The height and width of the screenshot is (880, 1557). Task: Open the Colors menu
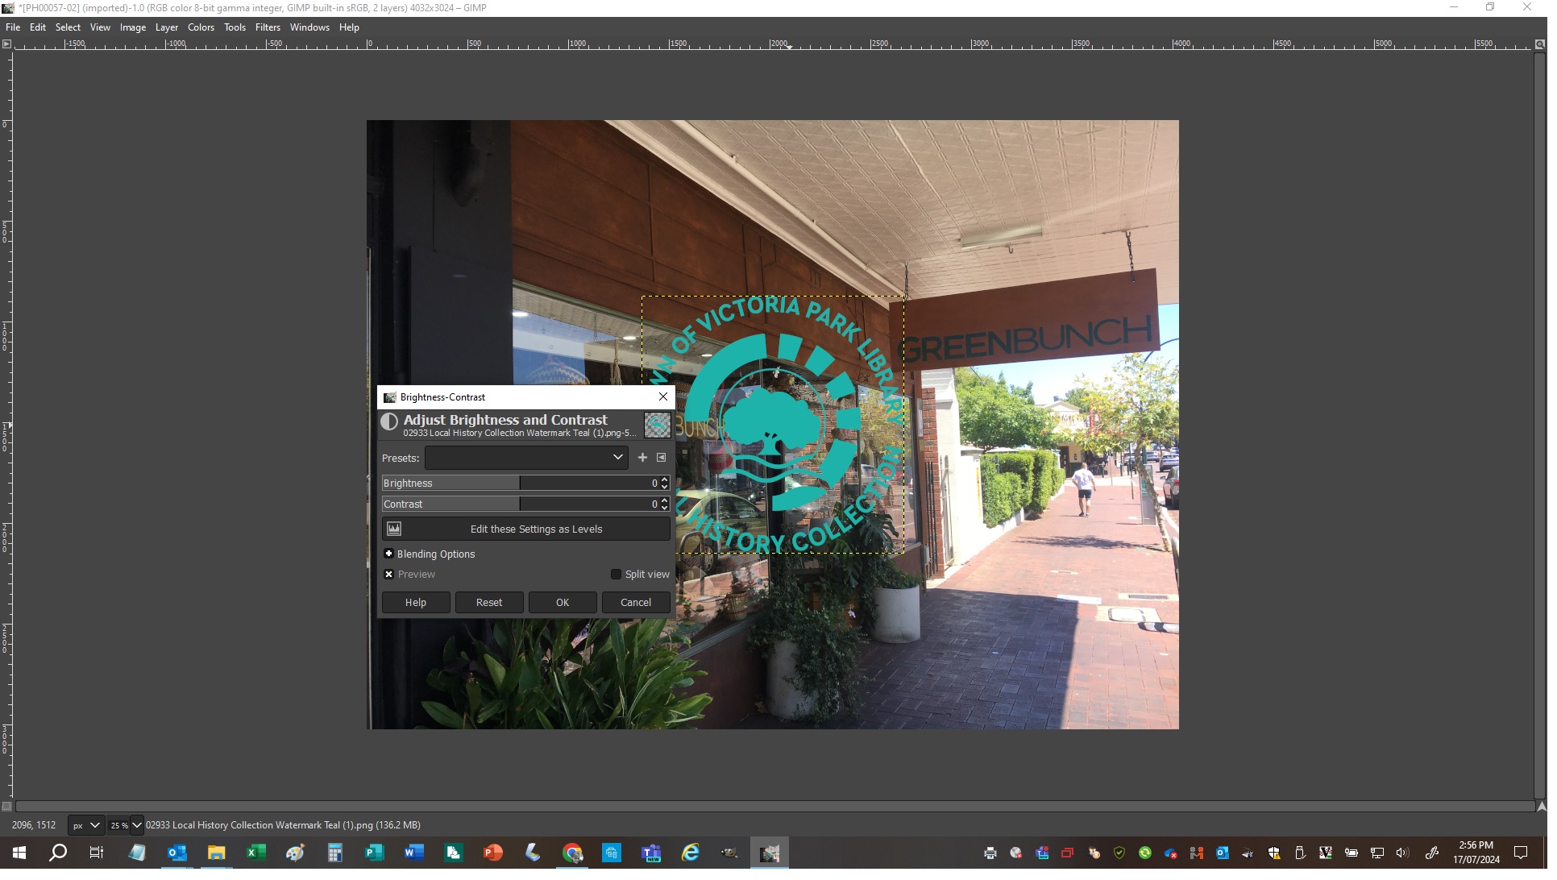(202, 27)
